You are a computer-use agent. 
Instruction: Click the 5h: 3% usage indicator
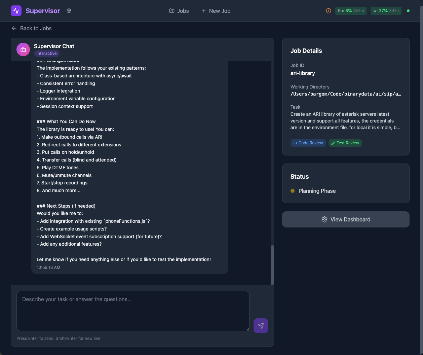pyautogui.click(x=351, y=11)
